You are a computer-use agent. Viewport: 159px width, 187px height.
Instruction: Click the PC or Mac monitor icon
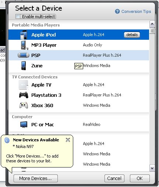24,125
